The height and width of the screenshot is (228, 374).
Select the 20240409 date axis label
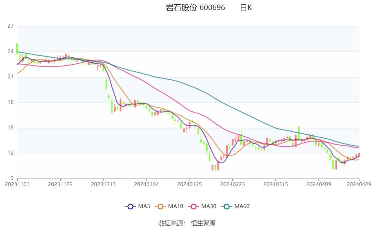(x=319, y=184)
